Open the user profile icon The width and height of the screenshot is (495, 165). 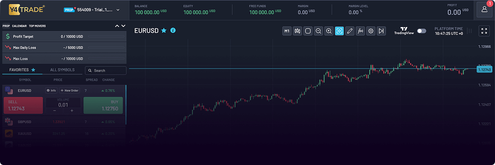coord(484,10)
